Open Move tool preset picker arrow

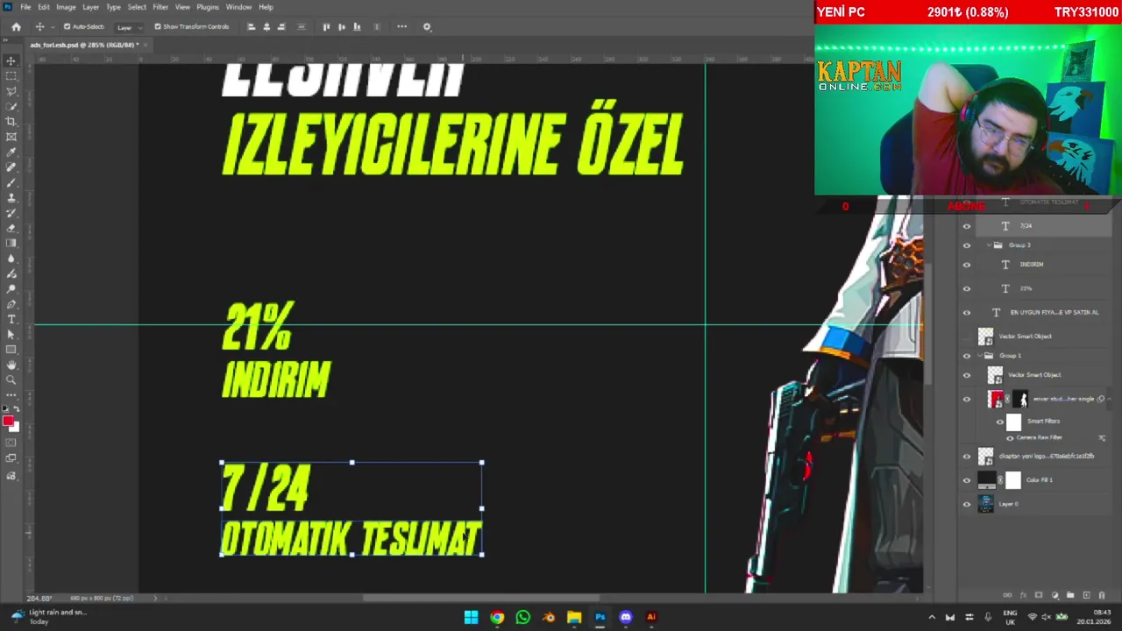tap(53, 27)
